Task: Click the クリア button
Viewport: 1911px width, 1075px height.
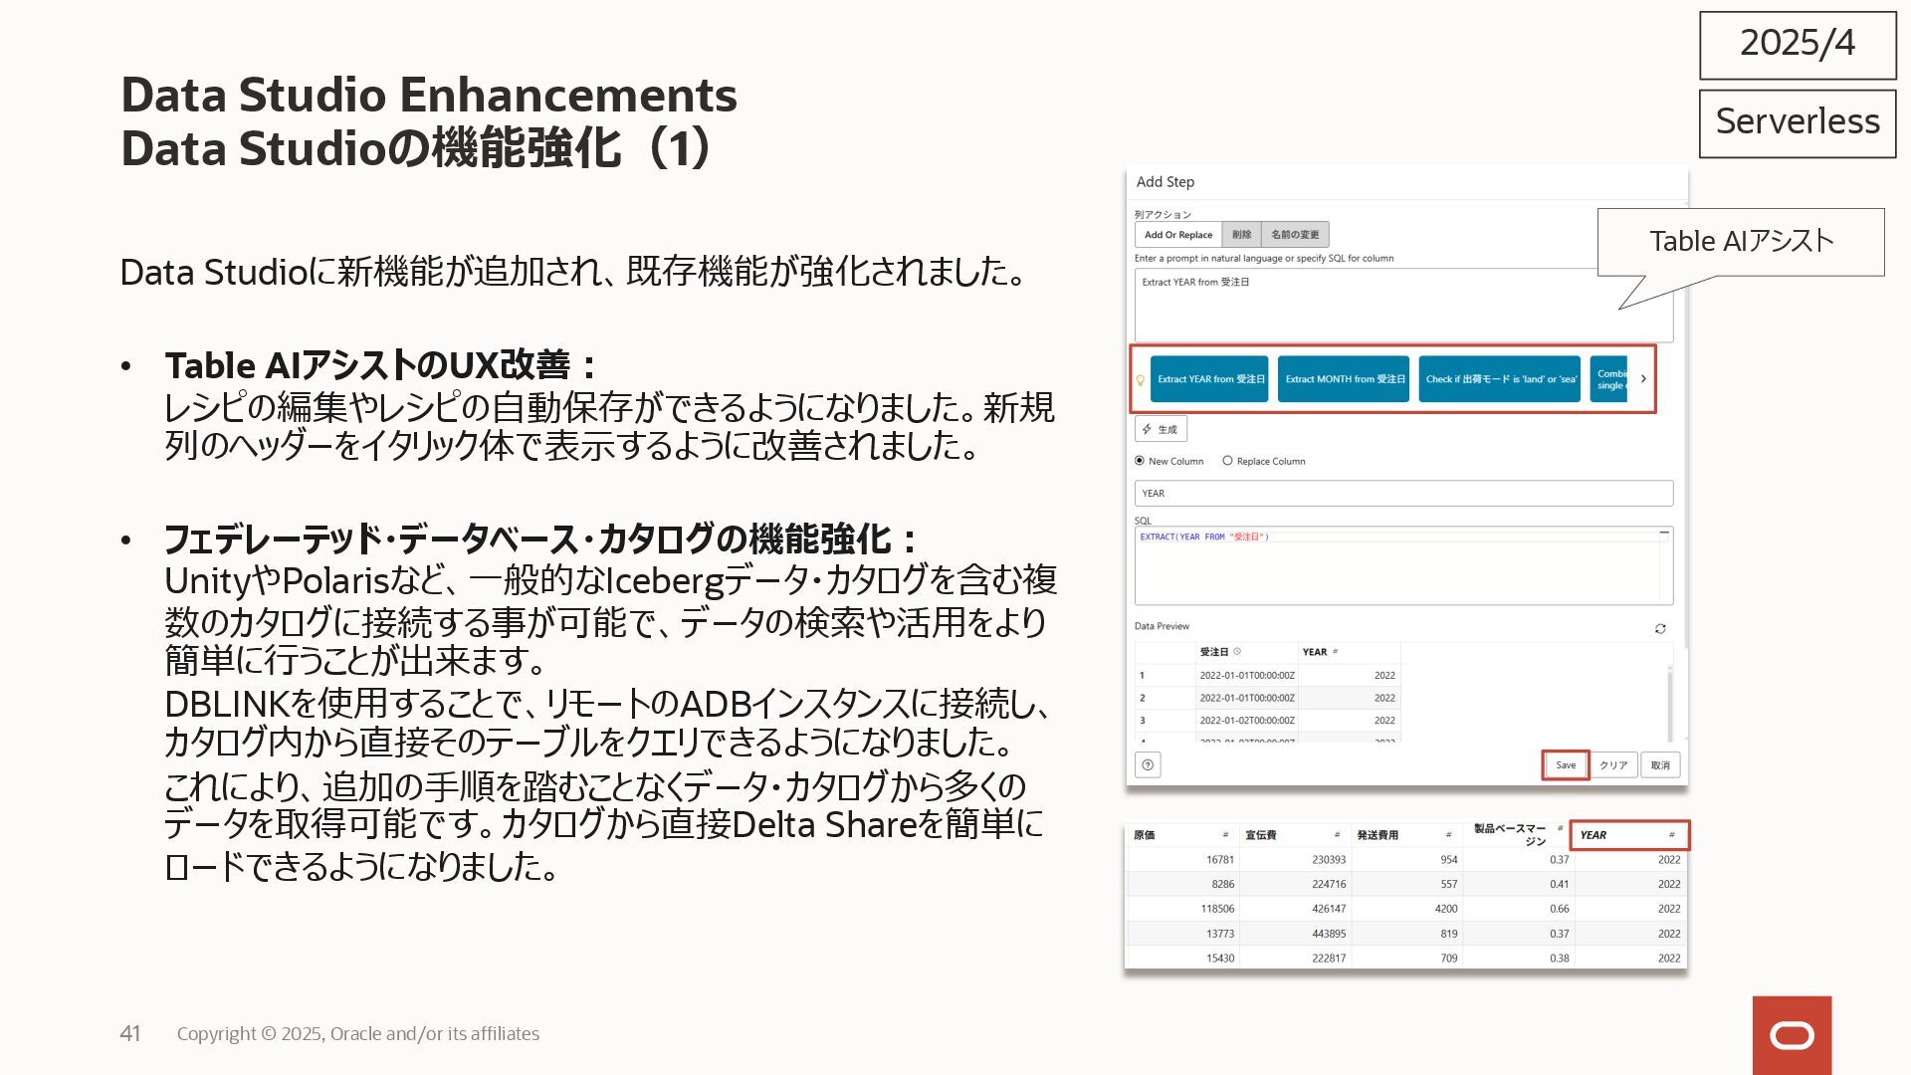Action: pos(1613,764)
